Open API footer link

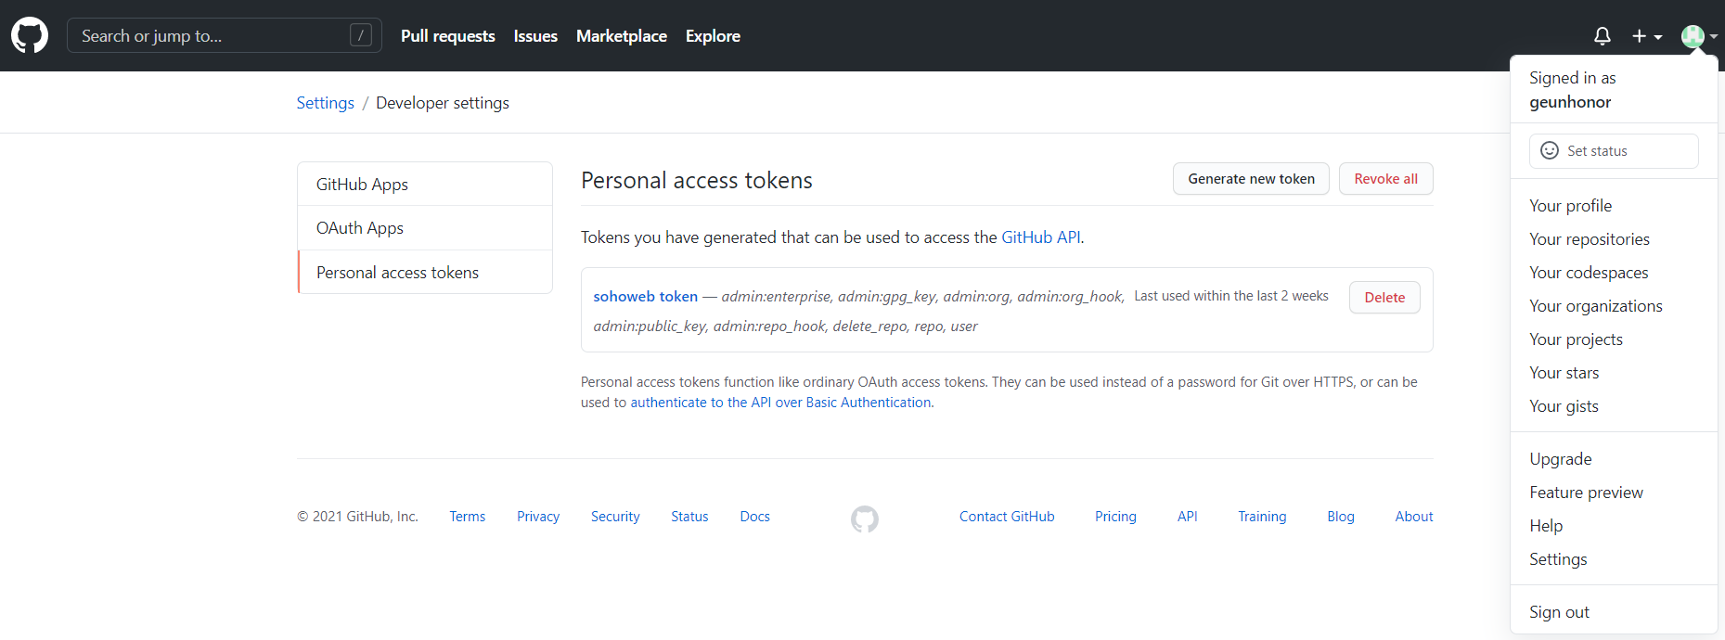[x=1188, y=517]
